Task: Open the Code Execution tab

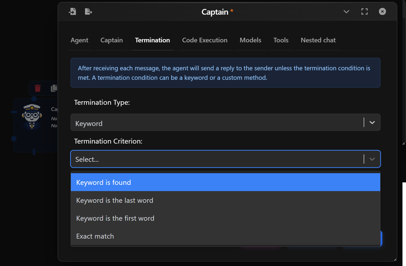Action: (x=204, y=40)
